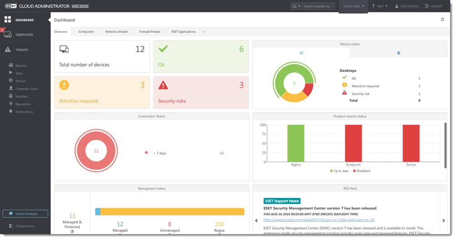The width and height of the screenshot is (455, 239).
Task: Click the Logout button
Action: click(434, 6)
